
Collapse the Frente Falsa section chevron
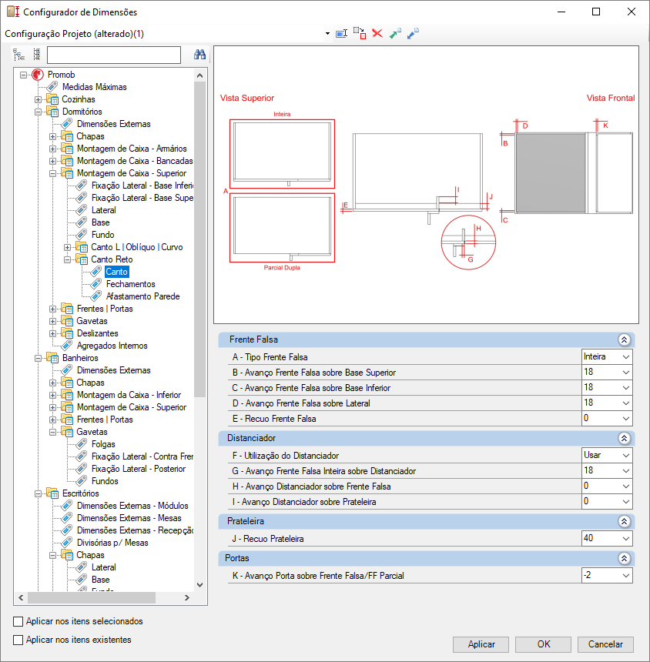pyautogui.click(x=624, y=339)
